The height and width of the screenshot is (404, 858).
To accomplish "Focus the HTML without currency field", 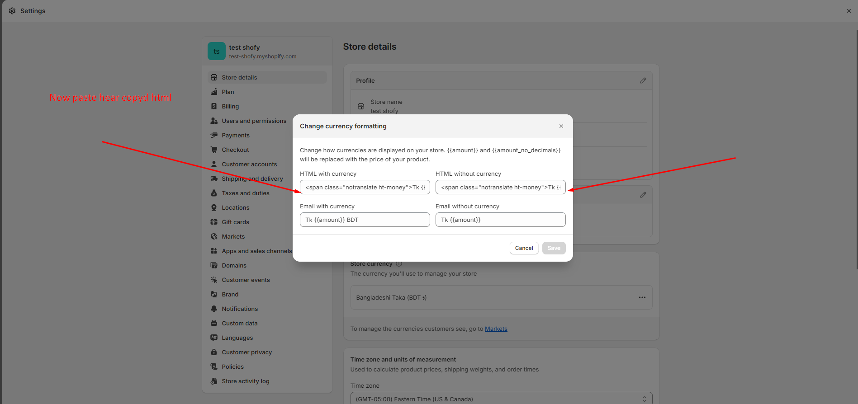I will (500, 187).
